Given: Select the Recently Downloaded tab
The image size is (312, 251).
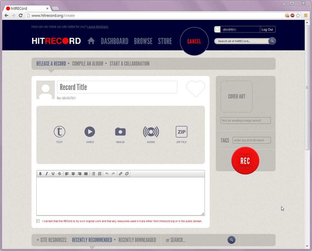Looking at the screenshot, I should point(137,240).
